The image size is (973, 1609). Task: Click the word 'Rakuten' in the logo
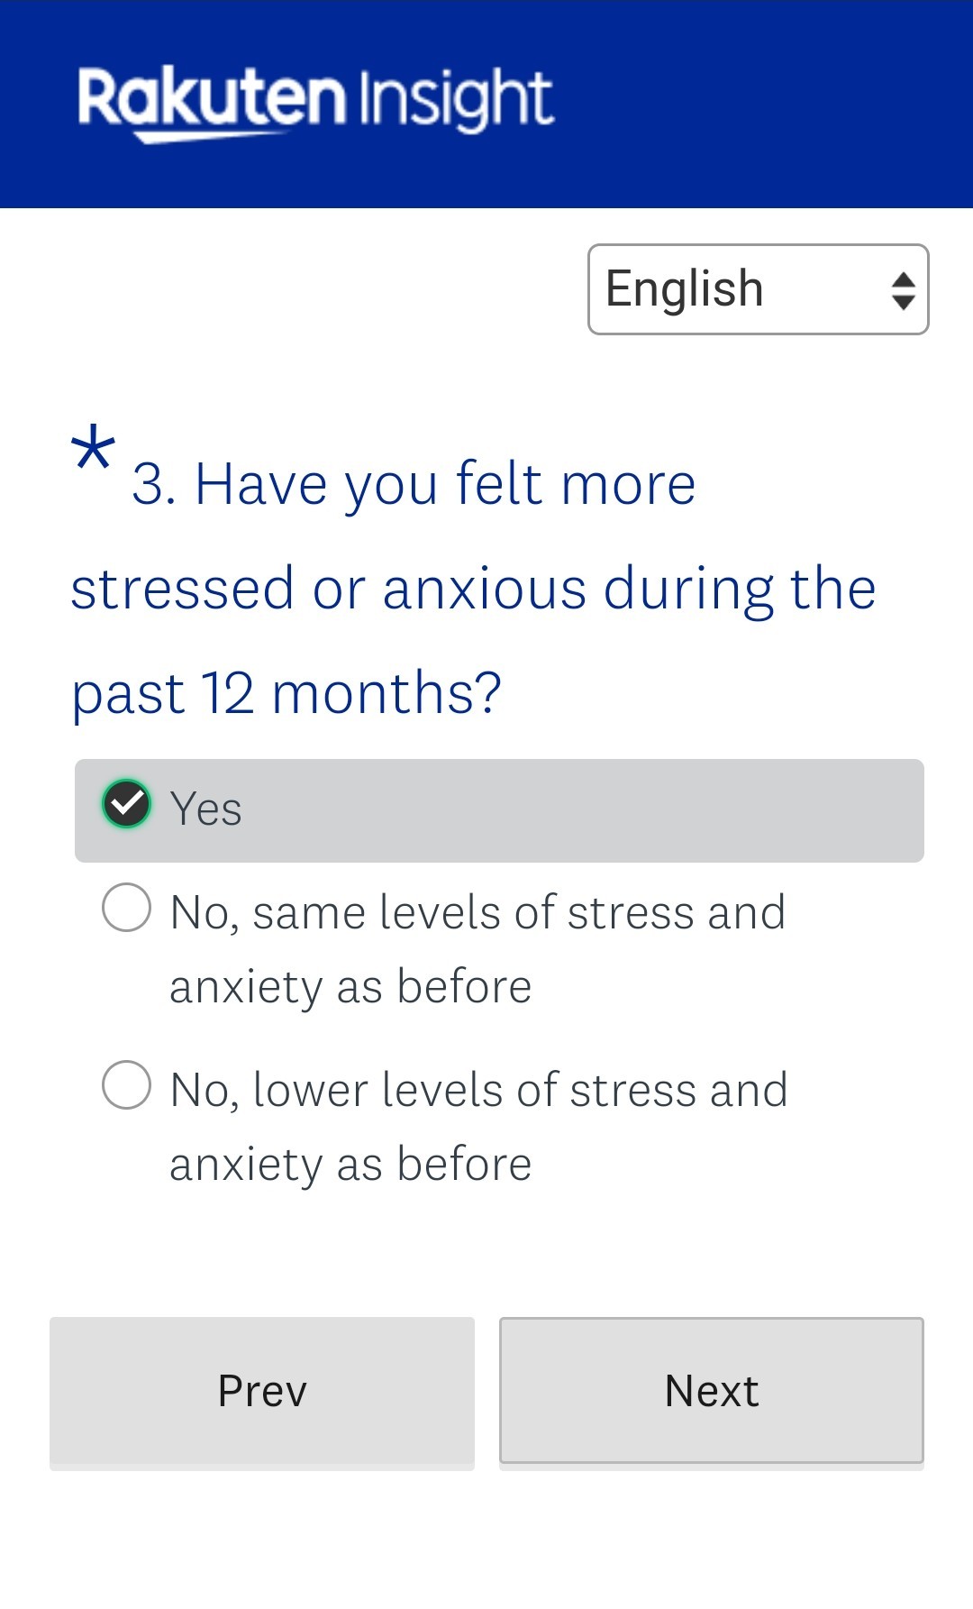(212, 99)
